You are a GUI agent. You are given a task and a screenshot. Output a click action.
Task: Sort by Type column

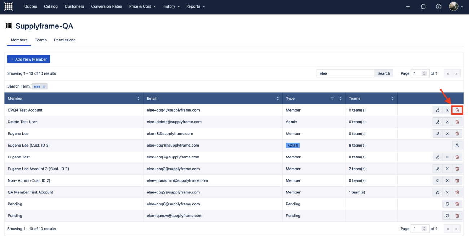click(x=340, y=98)
